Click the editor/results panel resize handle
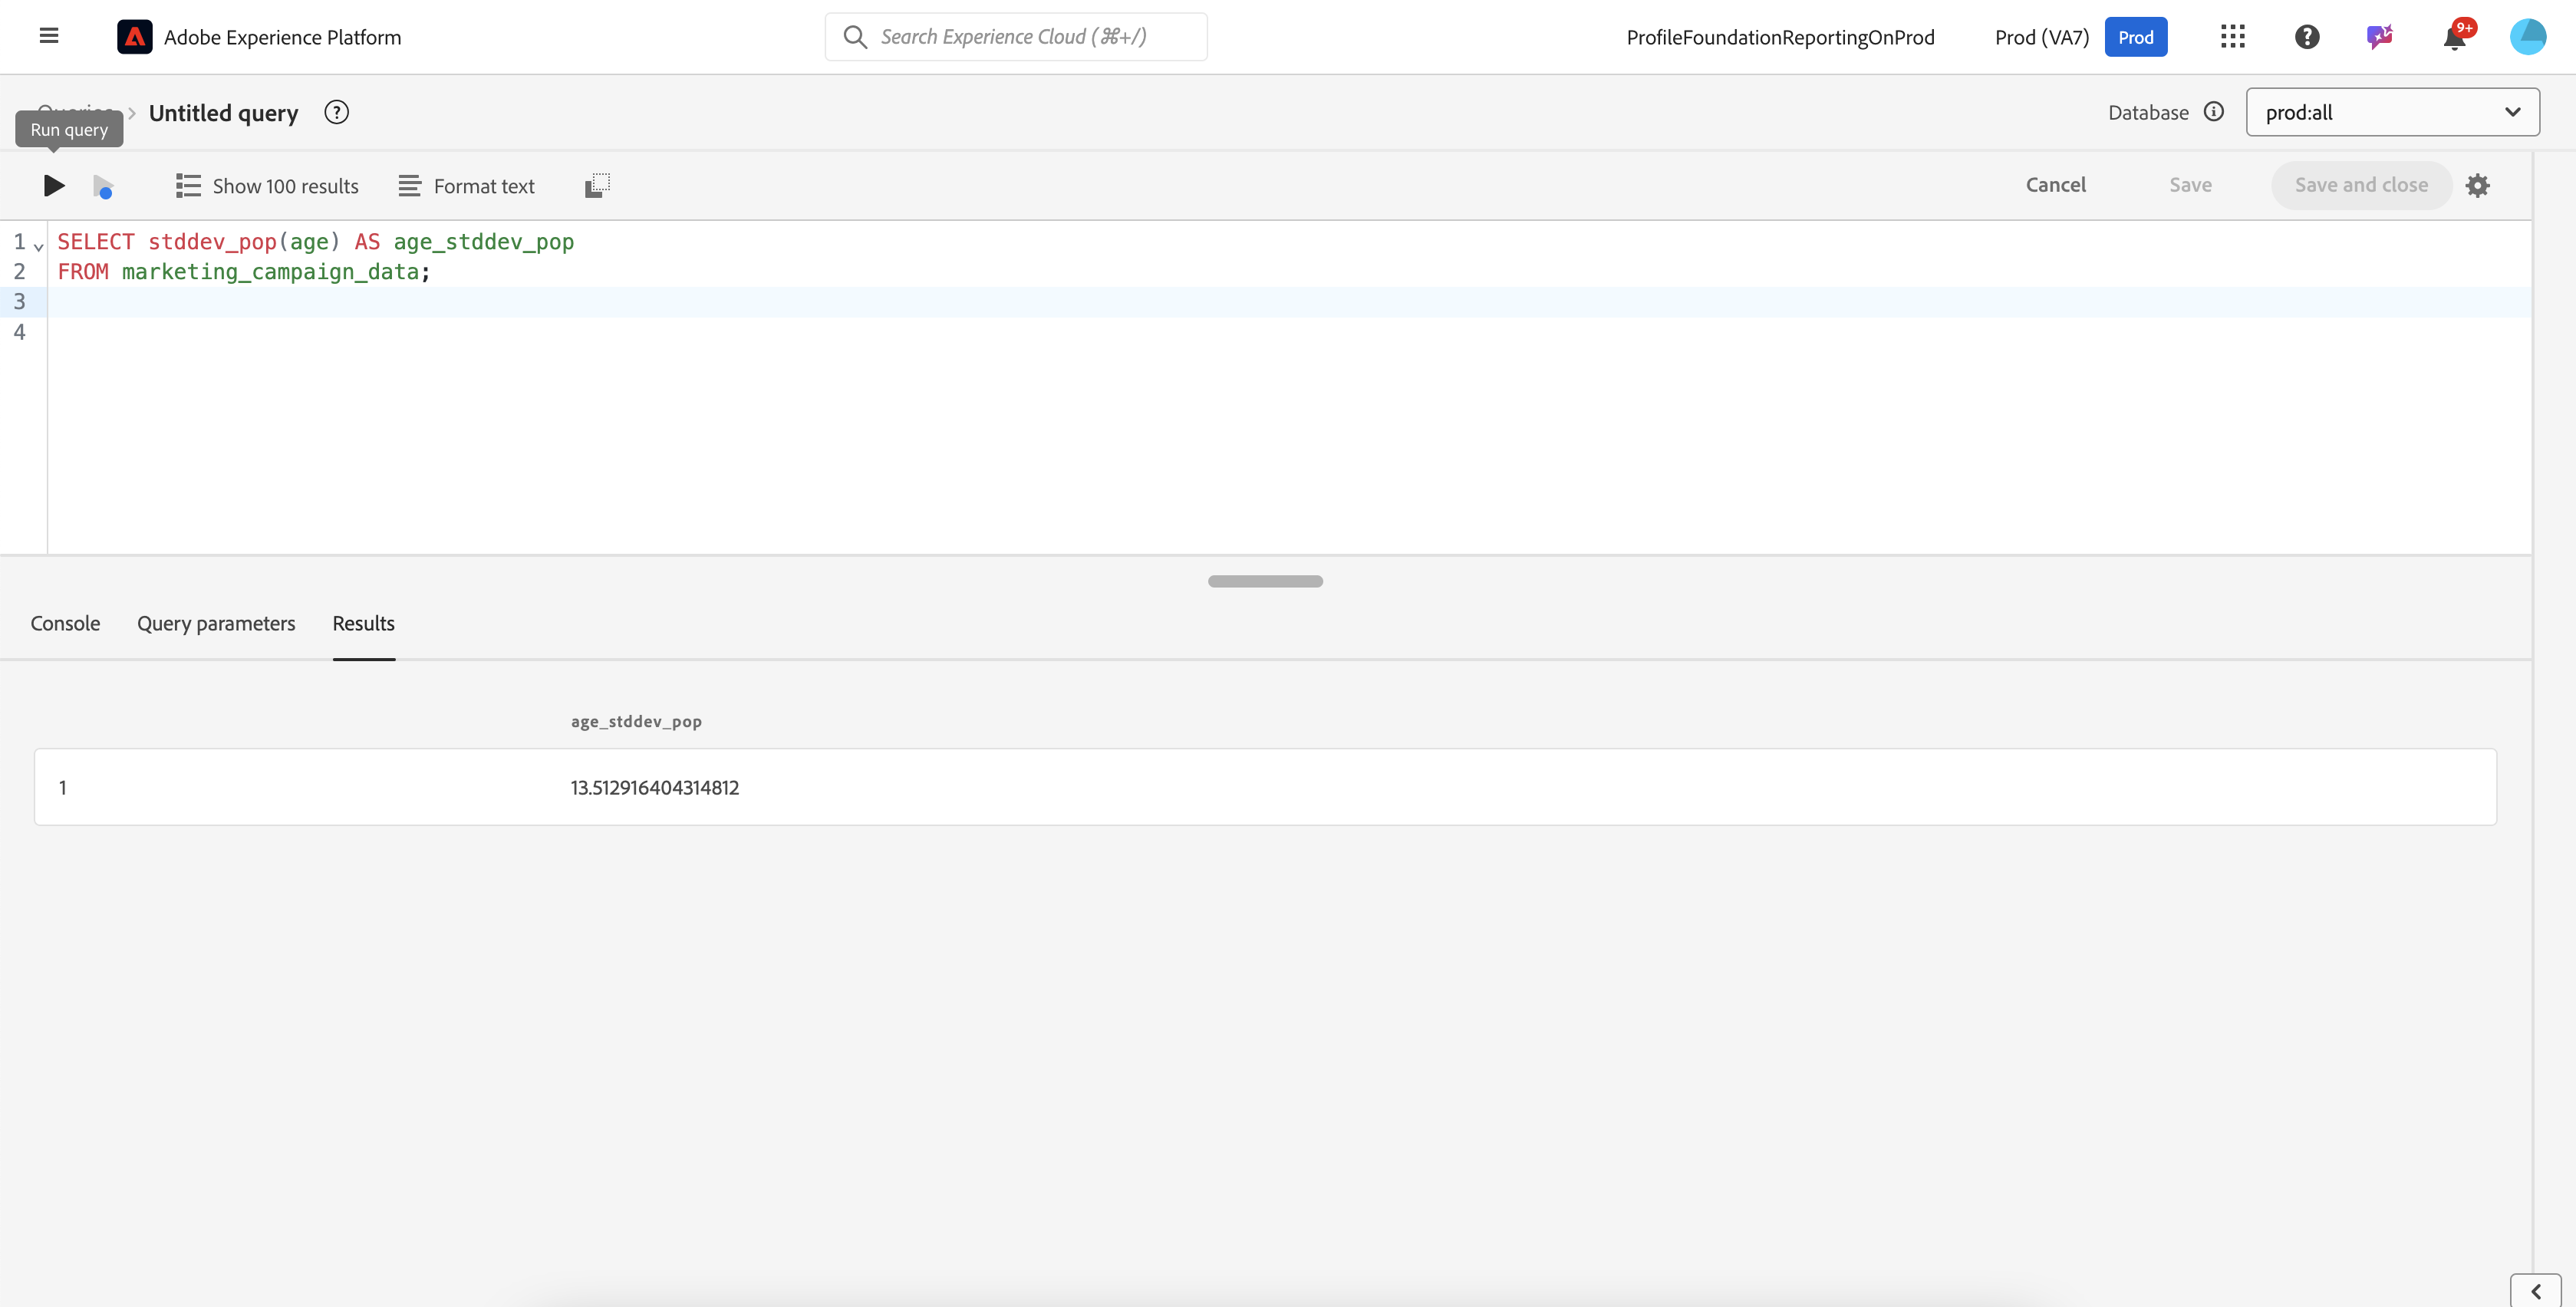 [1265, 581]
